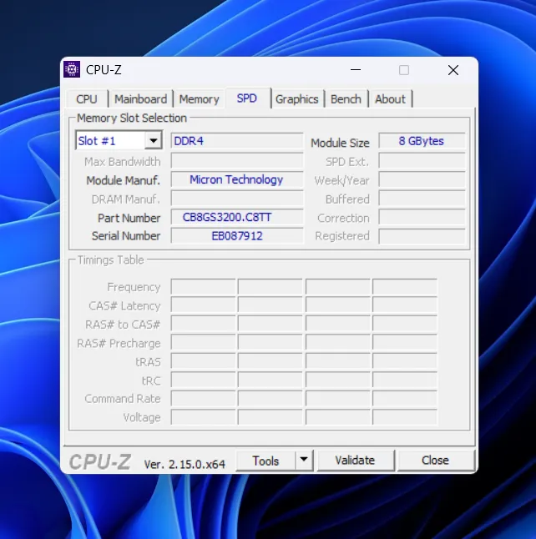Screen dimensions: 536x539
Task: Minimize the CPU-Z window
Action: [x=356, y=70]
